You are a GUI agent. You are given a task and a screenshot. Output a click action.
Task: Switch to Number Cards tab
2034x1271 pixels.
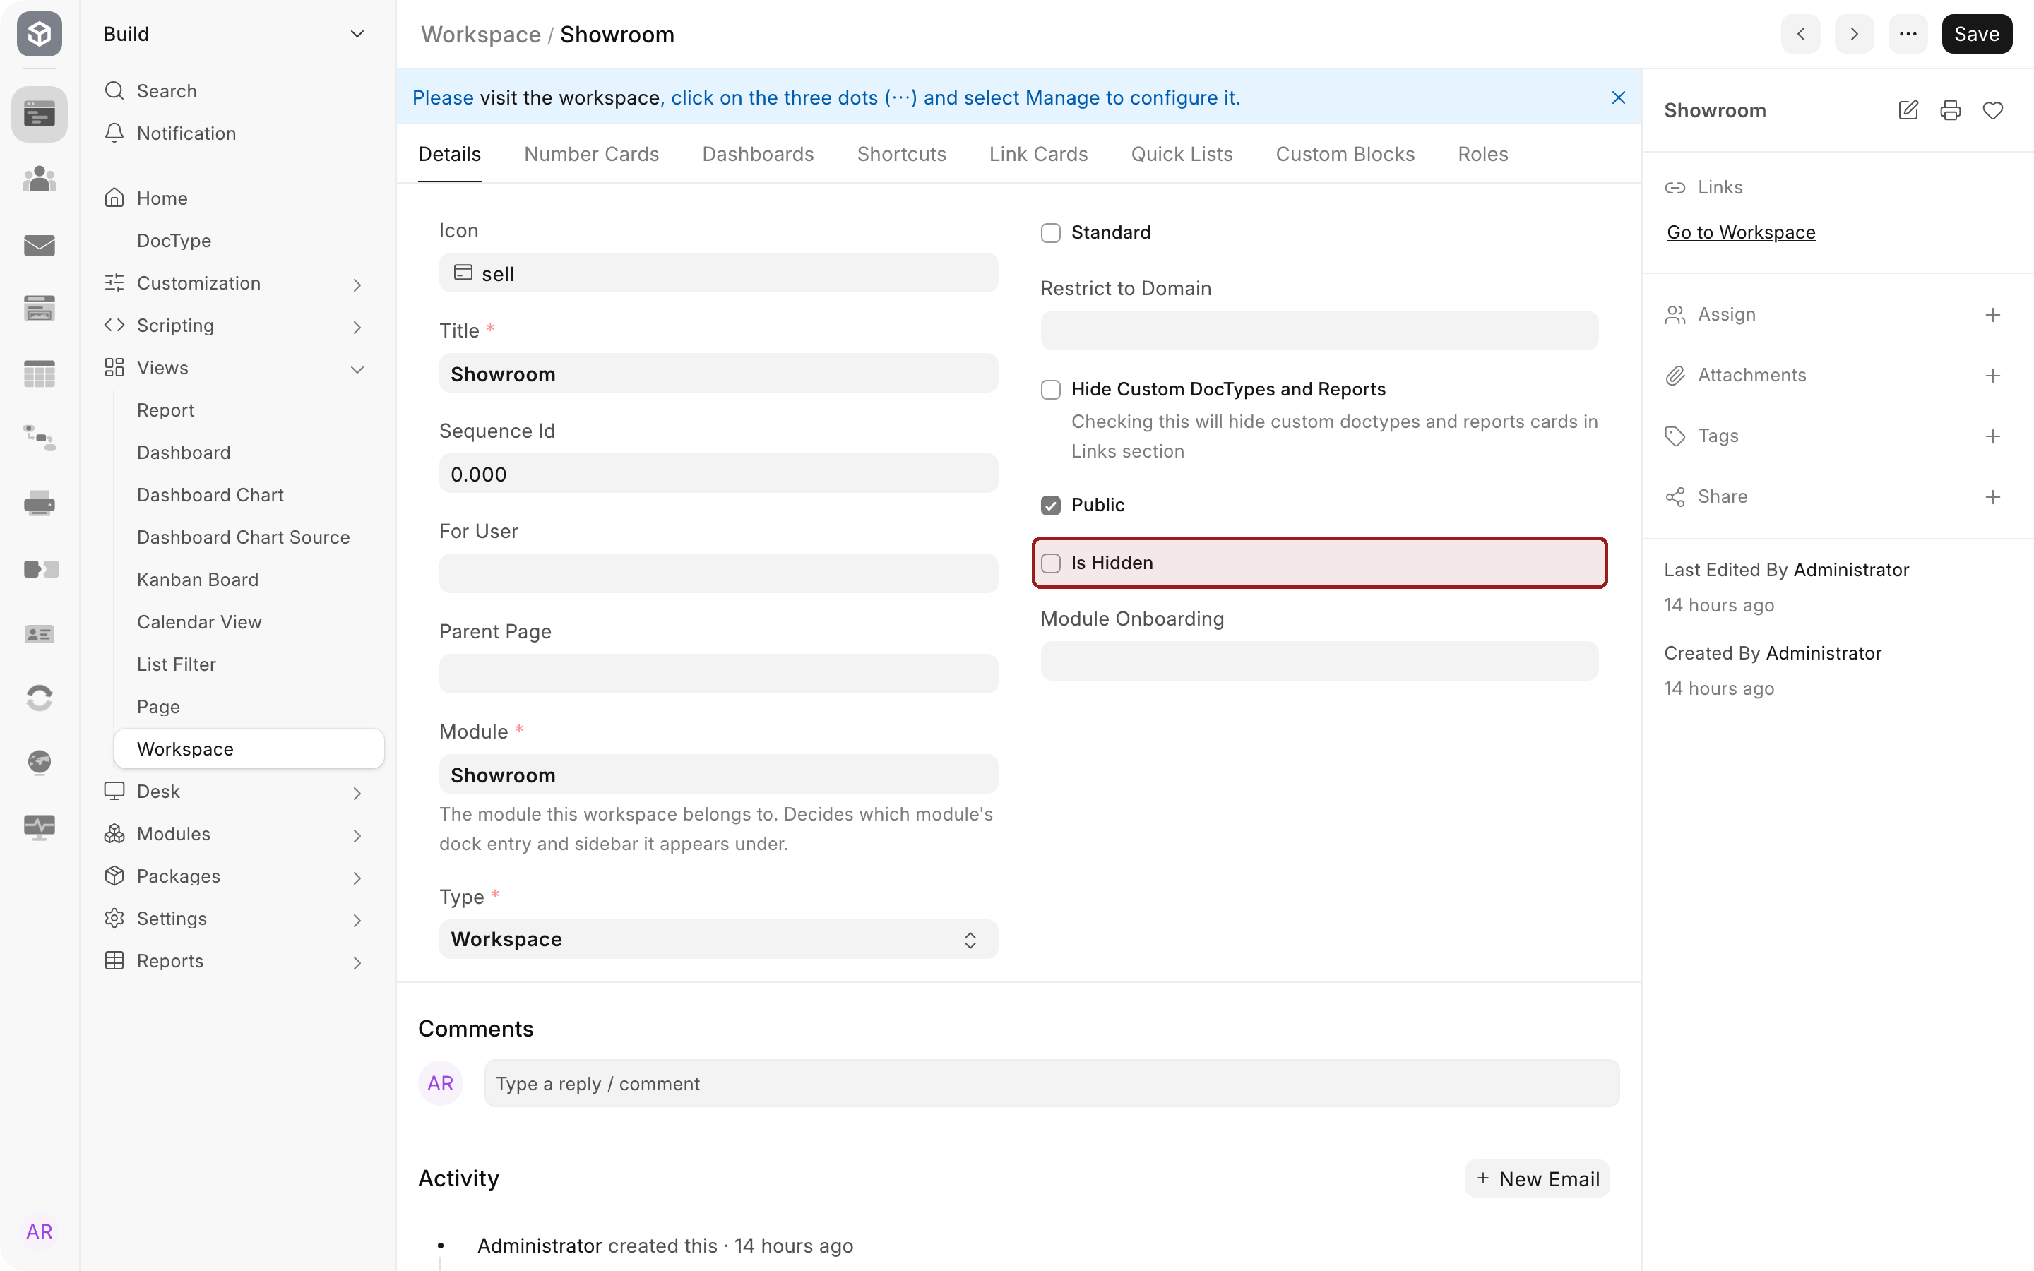point(592,155)
